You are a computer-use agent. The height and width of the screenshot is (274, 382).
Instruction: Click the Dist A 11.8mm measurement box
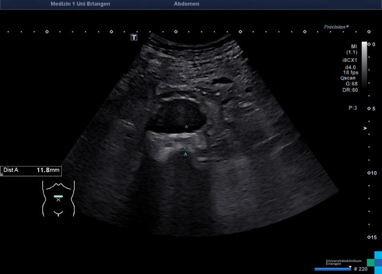[31, 170]
